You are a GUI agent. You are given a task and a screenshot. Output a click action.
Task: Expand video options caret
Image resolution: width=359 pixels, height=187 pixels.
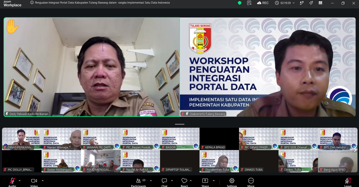[42, 181]
